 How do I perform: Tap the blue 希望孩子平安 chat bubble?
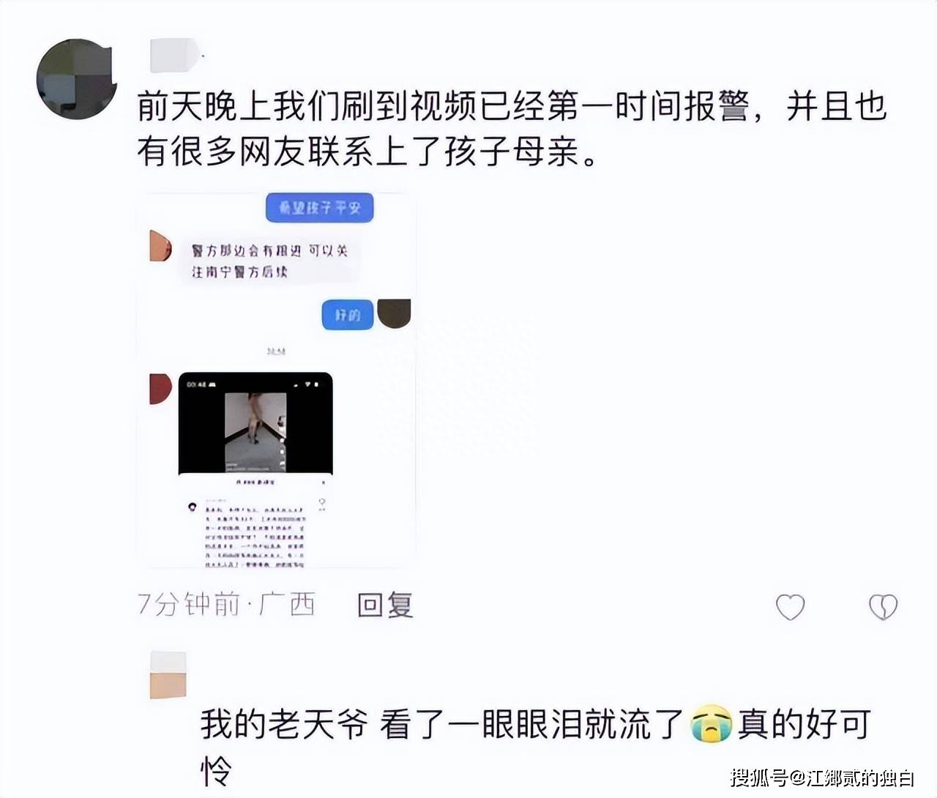[x=319, y=209]
